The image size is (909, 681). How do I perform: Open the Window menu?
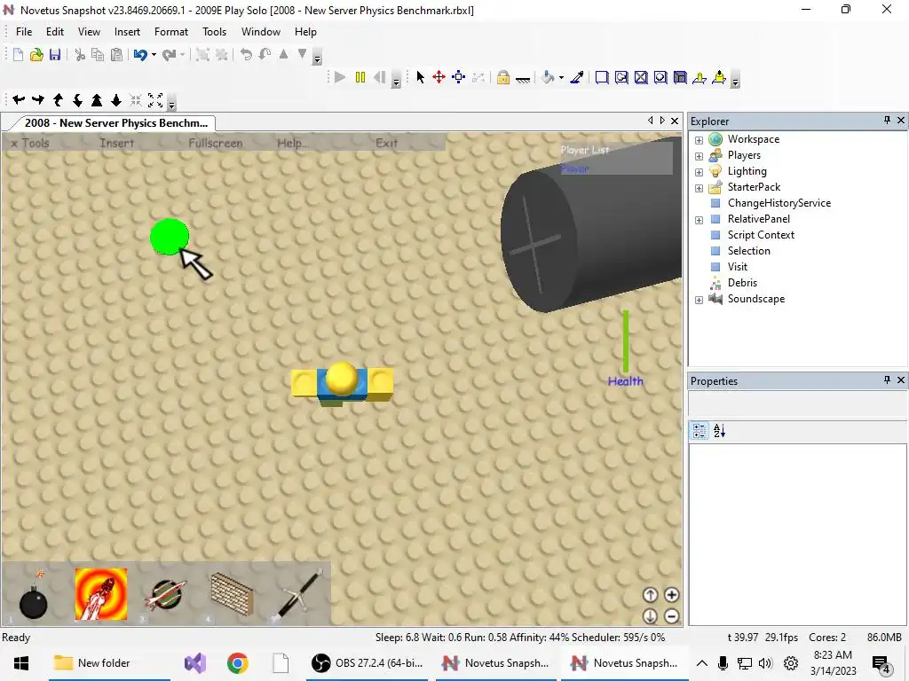[x=261, y=32]
